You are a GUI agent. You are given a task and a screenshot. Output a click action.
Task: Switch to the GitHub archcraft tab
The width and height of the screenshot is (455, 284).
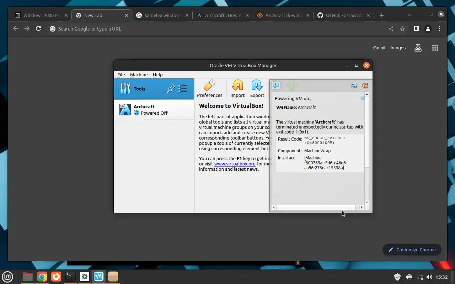pos(343,15)
